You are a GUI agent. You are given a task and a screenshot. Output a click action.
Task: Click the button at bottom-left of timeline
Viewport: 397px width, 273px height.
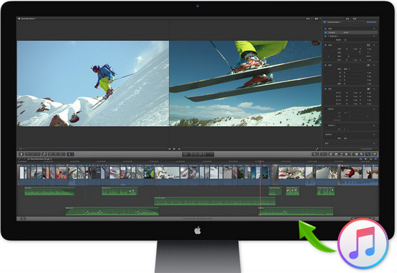[x=23, y=219]
